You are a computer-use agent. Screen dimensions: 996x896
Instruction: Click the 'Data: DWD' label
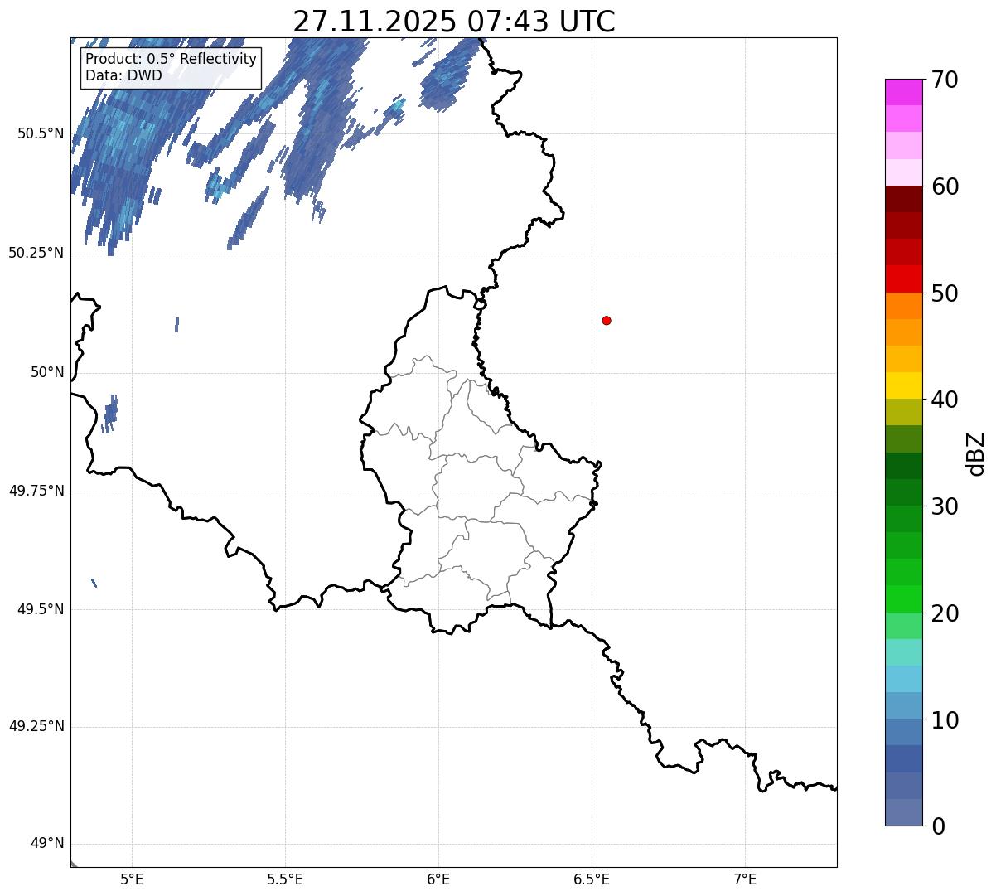click(x=123, y=76)
